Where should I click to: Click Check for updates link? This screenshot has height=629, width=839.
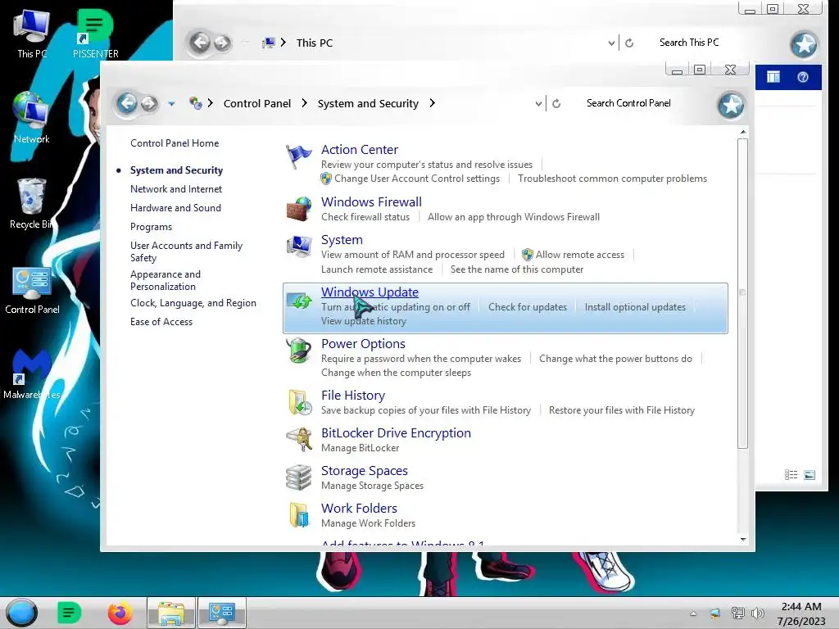click(x=528, y=307)
